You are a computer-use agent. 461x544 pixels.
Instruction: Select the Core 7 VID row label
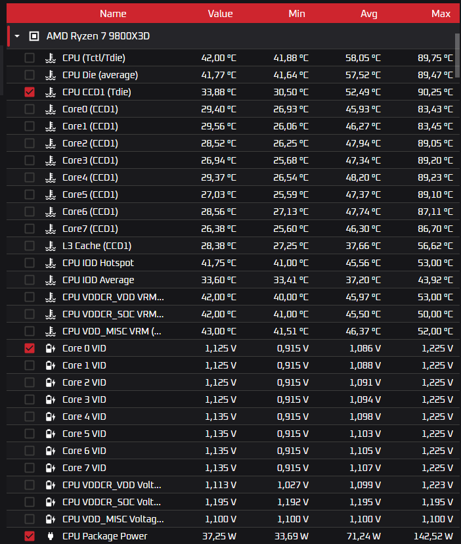coord(84,468)
